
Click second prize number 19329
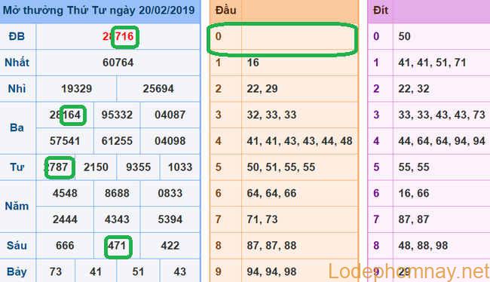click(x=77, y=89)
